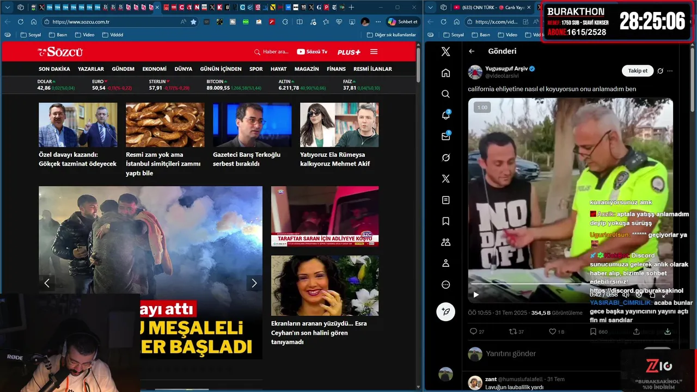Open Grok icon in X sidebar

(x=445, y=157)
